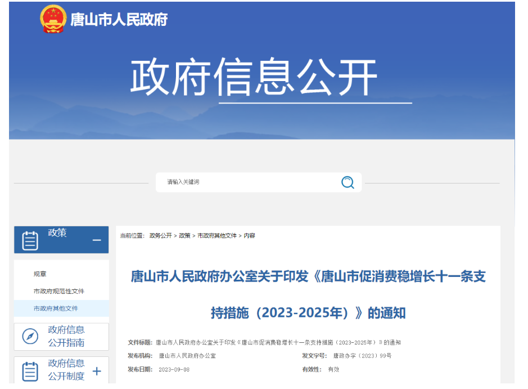Click 政策 in the breadcrumb path
The image size is (528, 389).
(184, 235)
